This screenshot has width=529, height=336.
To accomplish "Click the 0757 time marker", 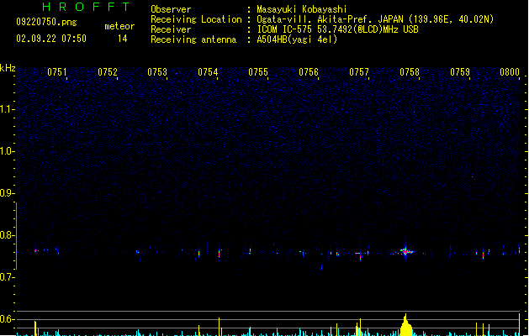I will point(359,72).
